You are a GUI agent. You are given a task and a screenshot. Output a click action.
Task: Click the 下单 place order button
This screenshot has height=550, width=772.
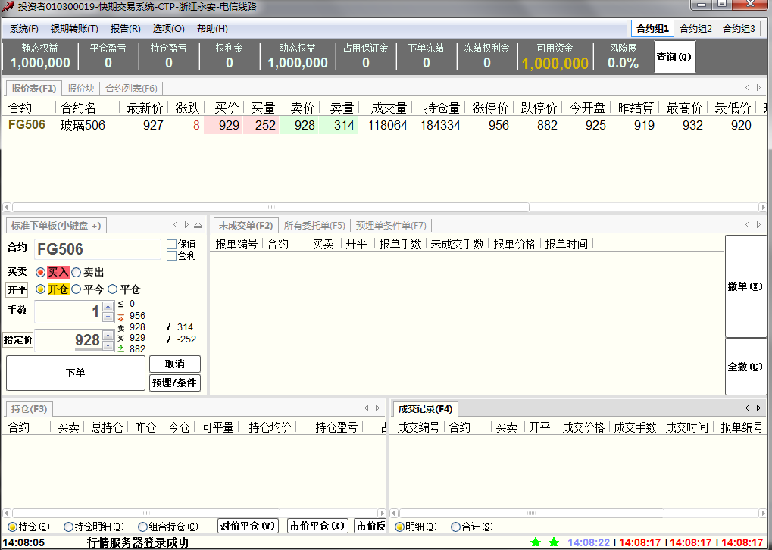click(x=75, y=373)
